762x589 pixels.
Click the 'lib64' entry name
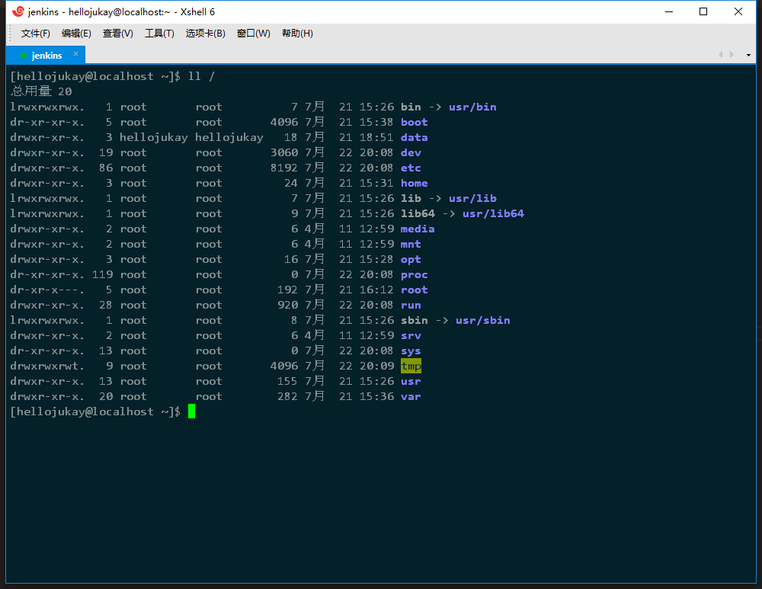pyautogui.click(x=418, y=213)
